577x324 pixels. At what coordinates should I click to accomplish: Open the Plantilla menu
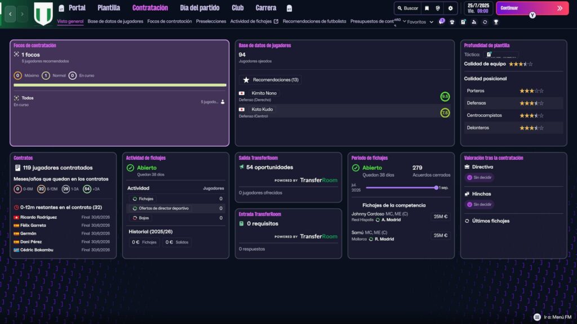click(108, 8)
